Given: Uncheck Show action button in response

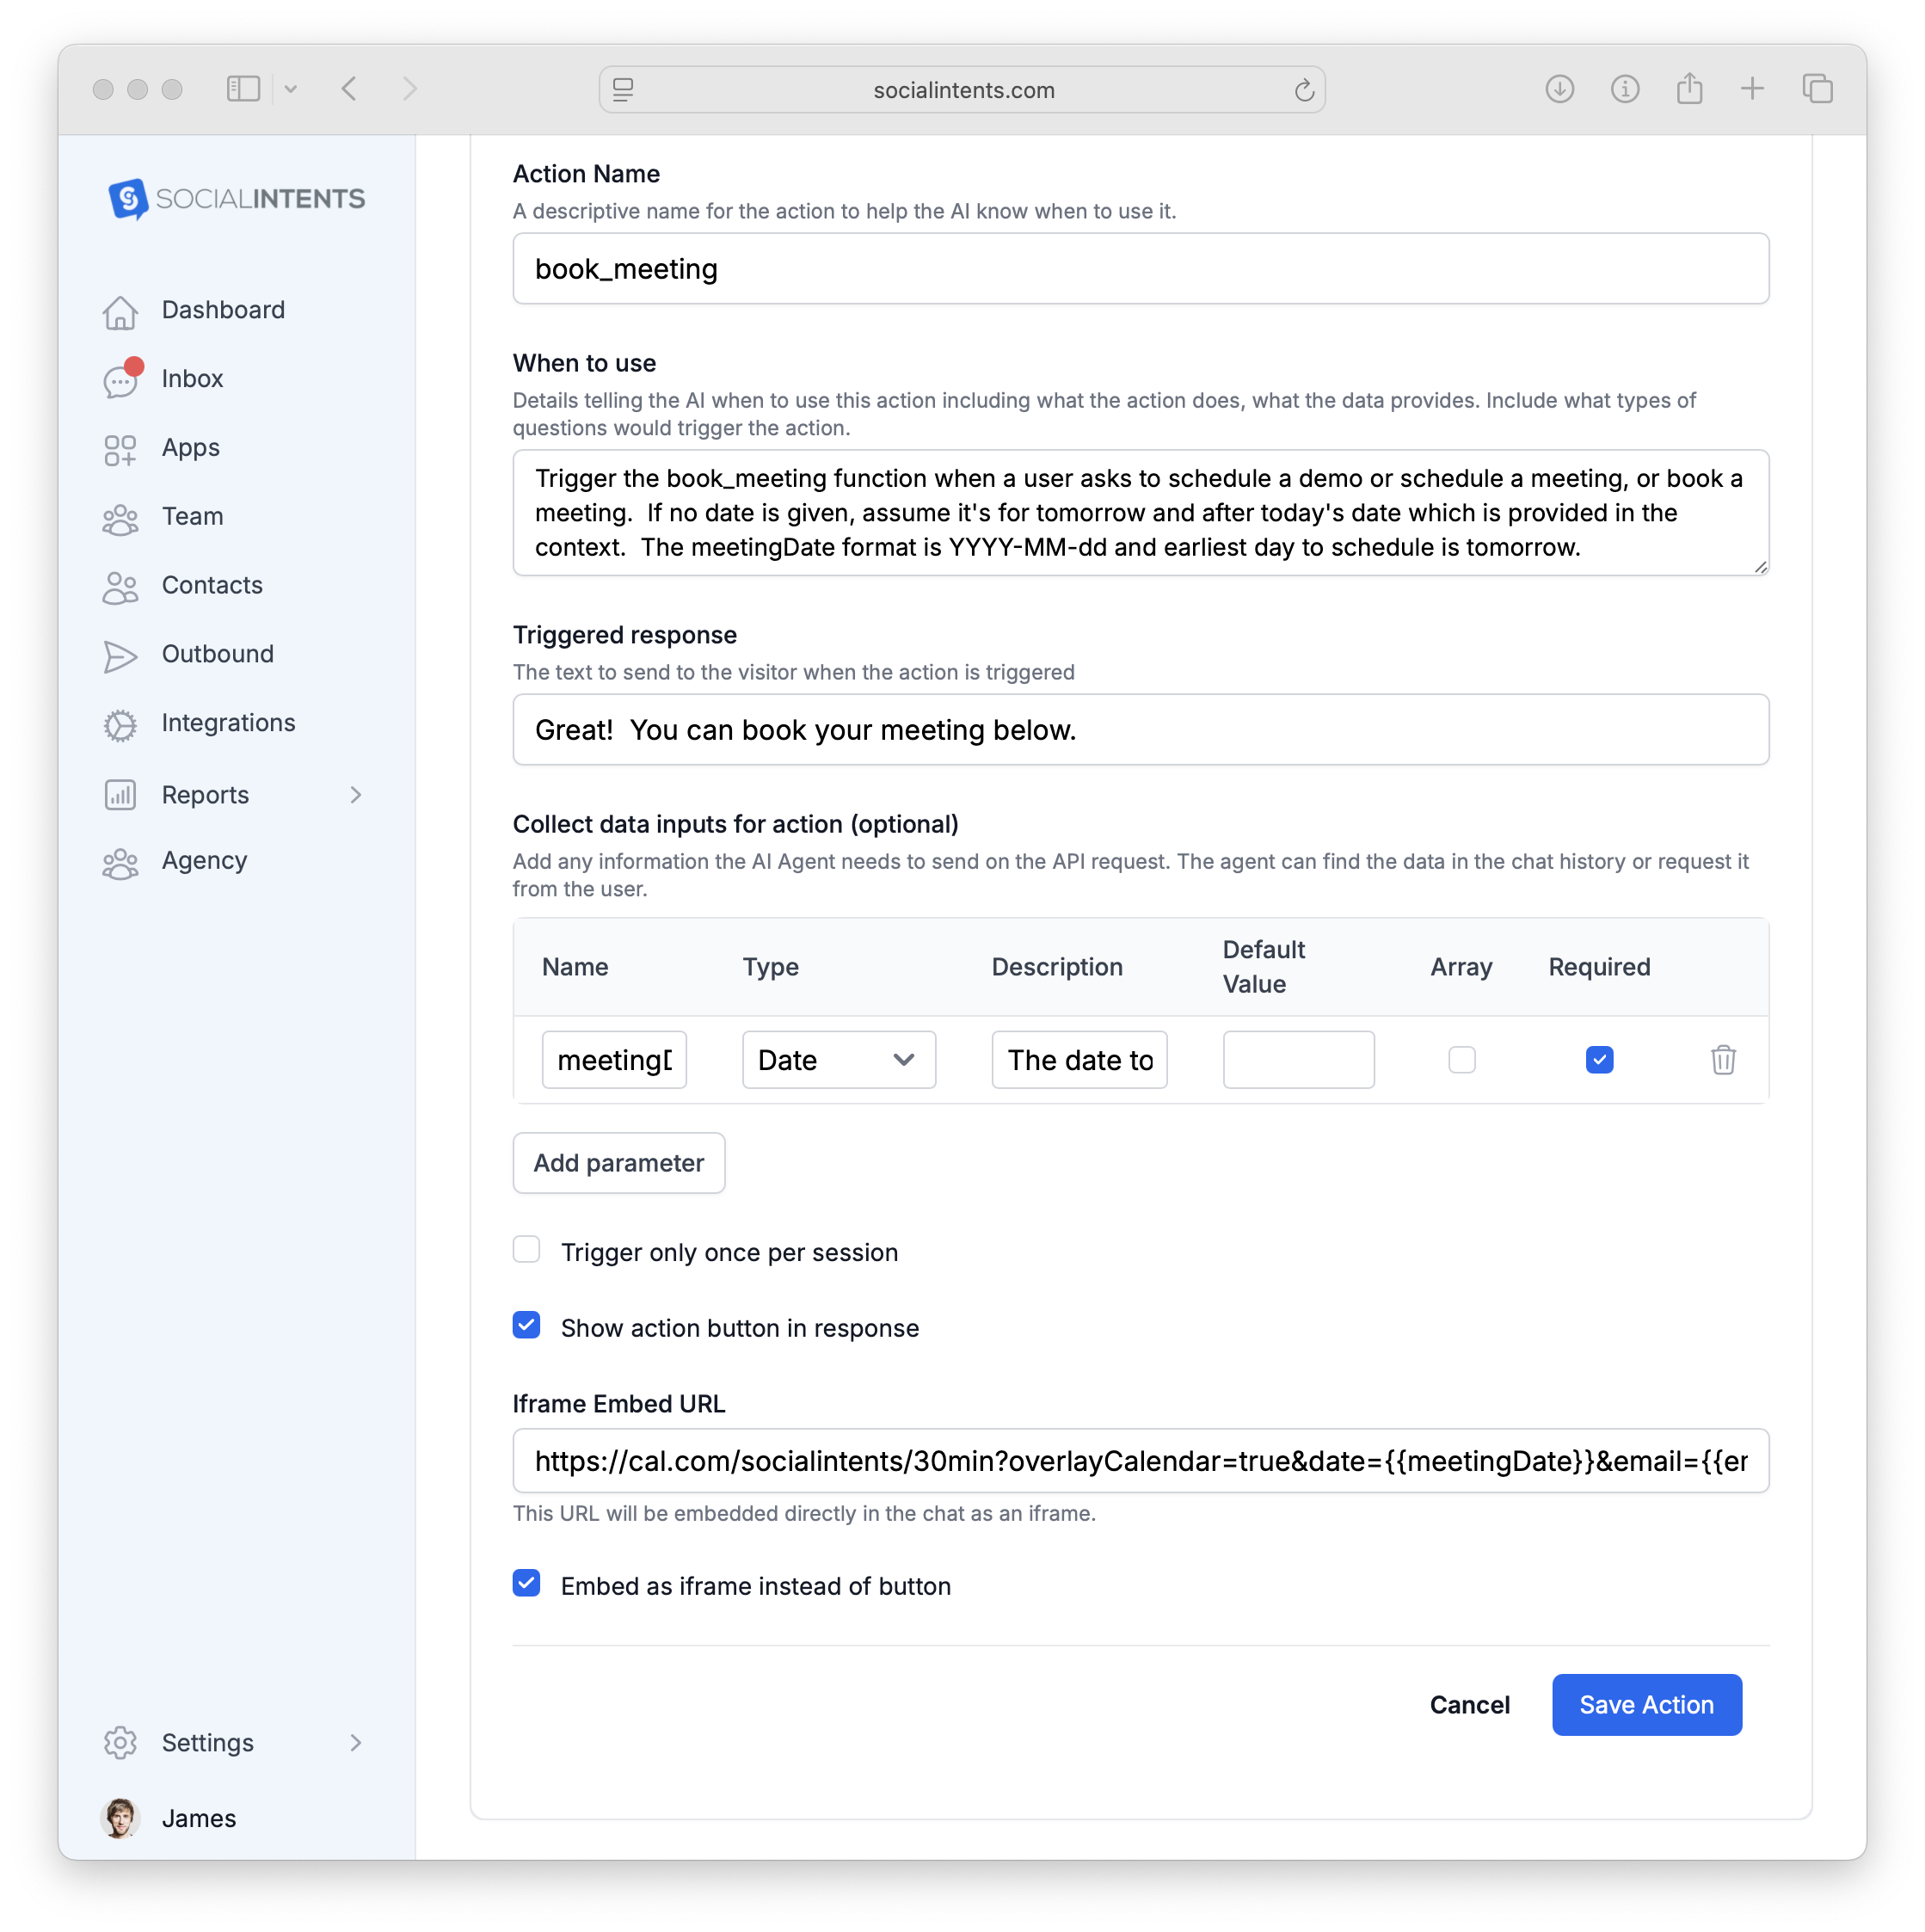Looking at the screenshot, I should pyautogui.click(x=527, y=1325).
